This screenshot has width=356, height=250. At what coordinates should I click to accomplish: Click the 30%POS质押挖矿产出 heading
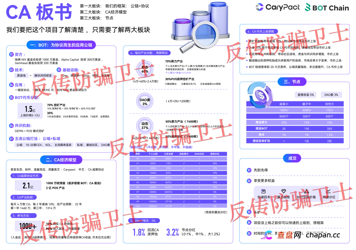click(x=180, y=79)
